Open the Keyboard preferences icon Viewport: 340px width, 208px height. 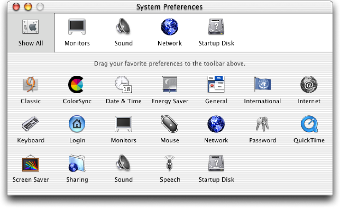31,124
